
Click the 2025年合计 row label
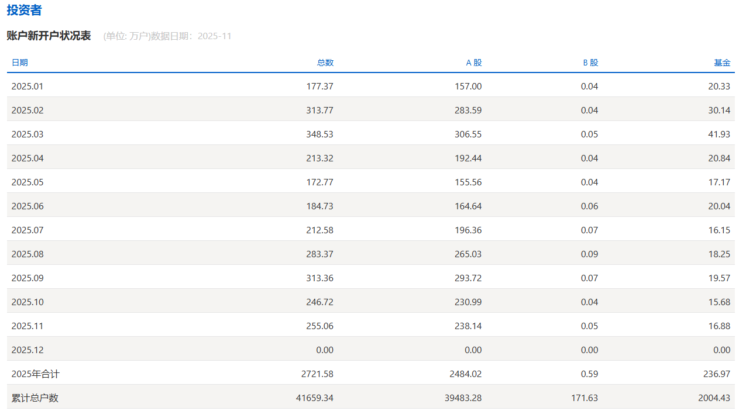[x=36, y=374]
